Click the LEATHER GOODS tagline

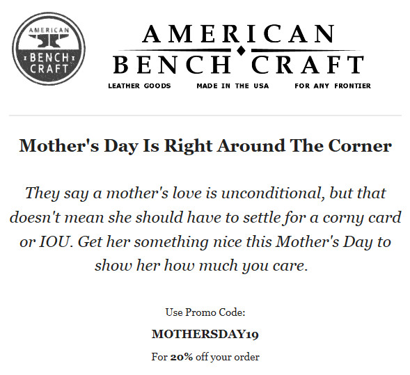pos(139,86)
